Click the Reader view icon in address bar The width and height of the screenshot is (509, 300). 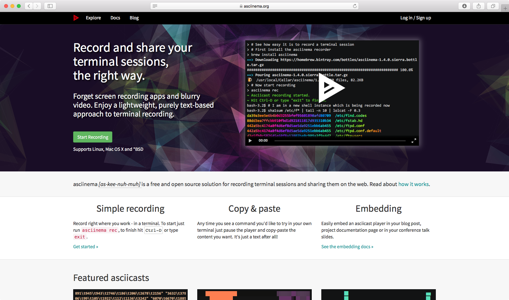pyautogui.click(x=155, y=6)
